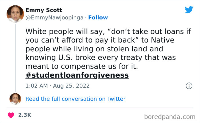Click the Twitter bird logo

coord(189,10)
